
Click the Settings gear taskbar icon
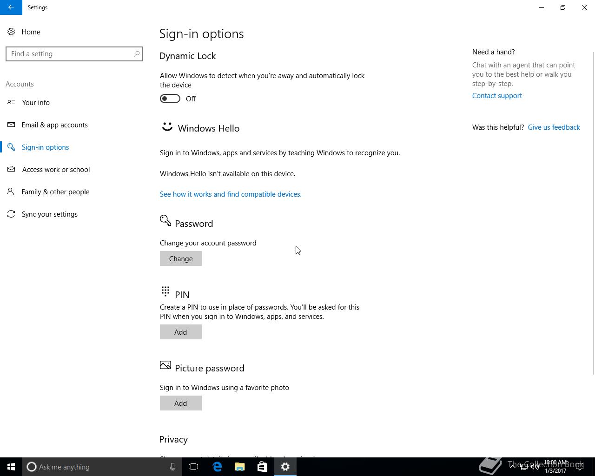tap(285, 467)
